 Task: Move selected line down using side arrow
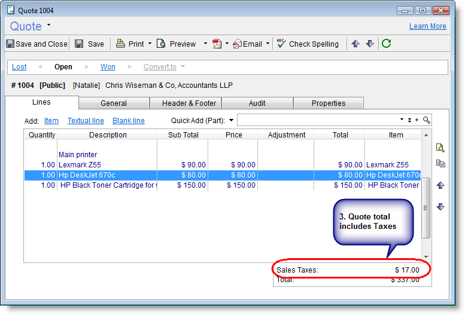pos(440,207)
